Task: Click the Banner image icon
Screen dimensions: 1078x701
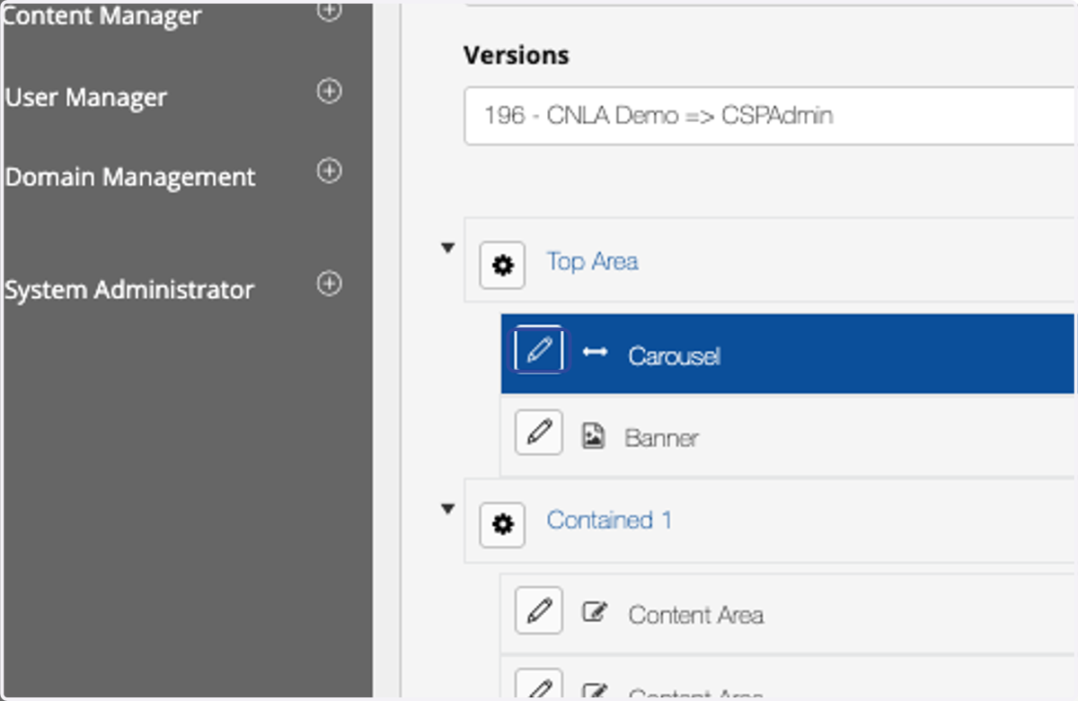Action: (x=593, y=436)
